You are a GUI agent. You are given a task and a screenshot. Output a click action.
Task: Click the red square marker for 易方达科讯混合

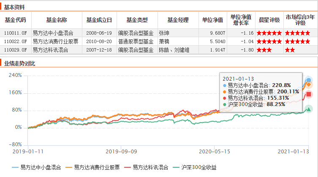pyautogui.click(x=309, y=94)
